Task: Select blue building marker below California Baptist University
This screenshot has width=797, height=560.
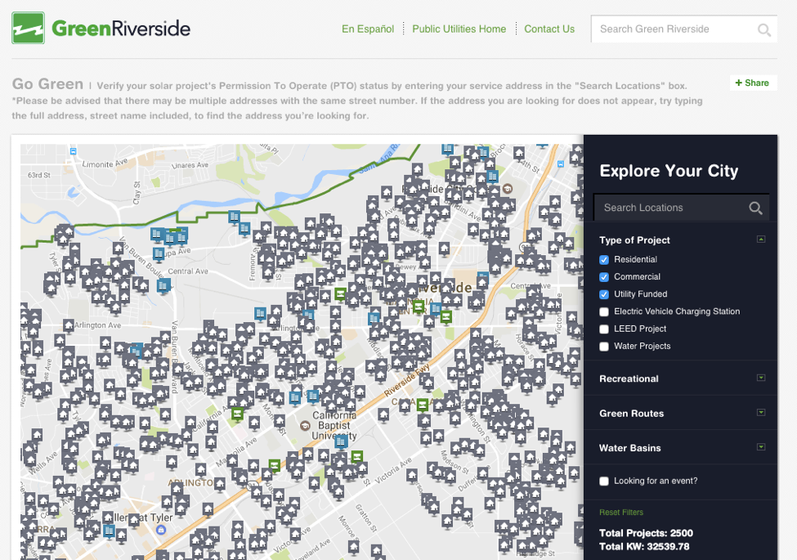Action: pyautogui.click(x=341, y=441)
